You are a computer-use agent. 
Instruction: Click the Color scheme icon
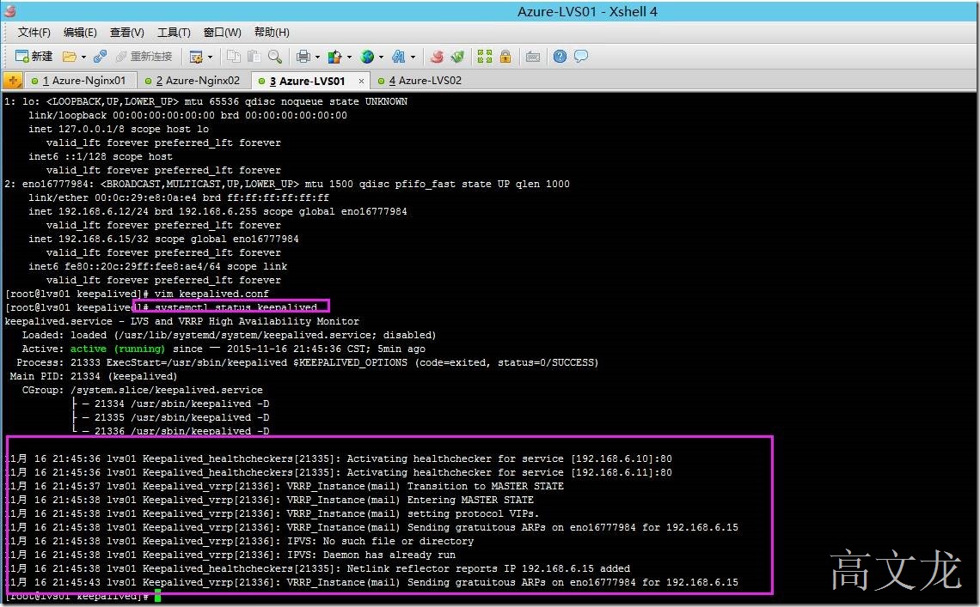tap(335, 57)
